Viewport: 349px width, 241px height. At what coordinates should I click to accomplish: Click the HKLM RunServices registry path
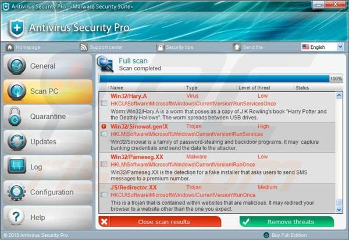coord(187,134)
